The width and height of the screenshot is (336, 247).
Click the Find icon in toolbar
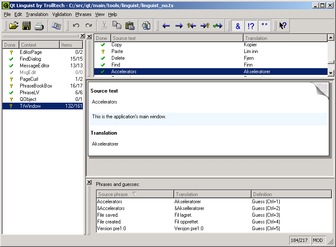pyautogui.click(x=146, y=26)
